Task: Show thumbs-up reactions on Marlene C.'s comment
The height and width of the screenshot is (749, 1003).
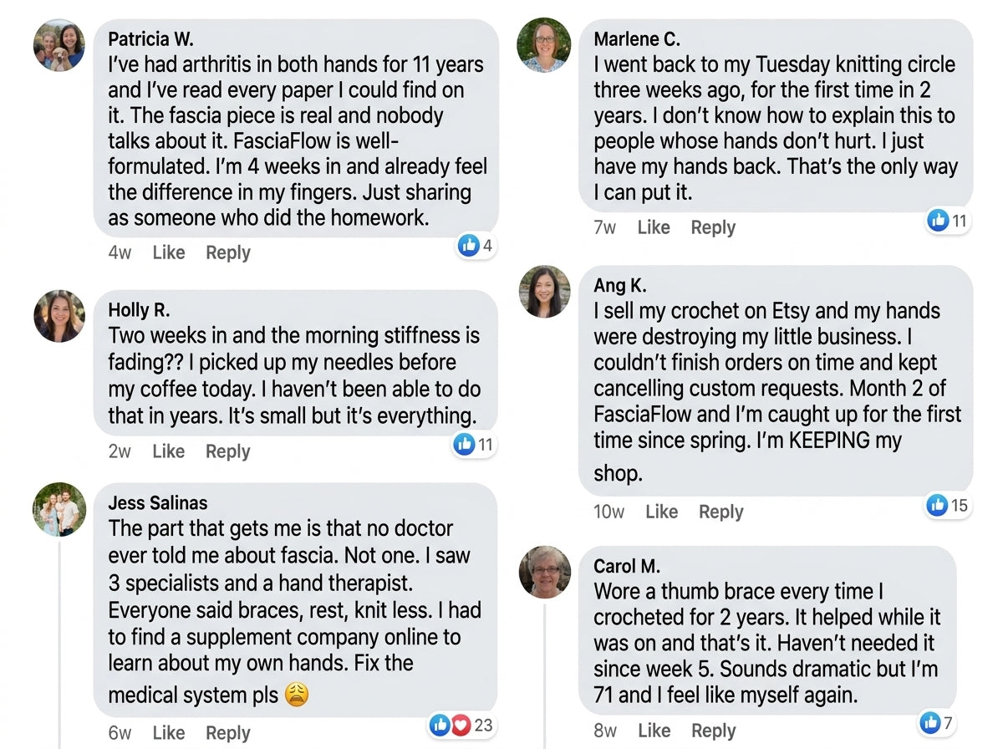Action: point(948,221)
